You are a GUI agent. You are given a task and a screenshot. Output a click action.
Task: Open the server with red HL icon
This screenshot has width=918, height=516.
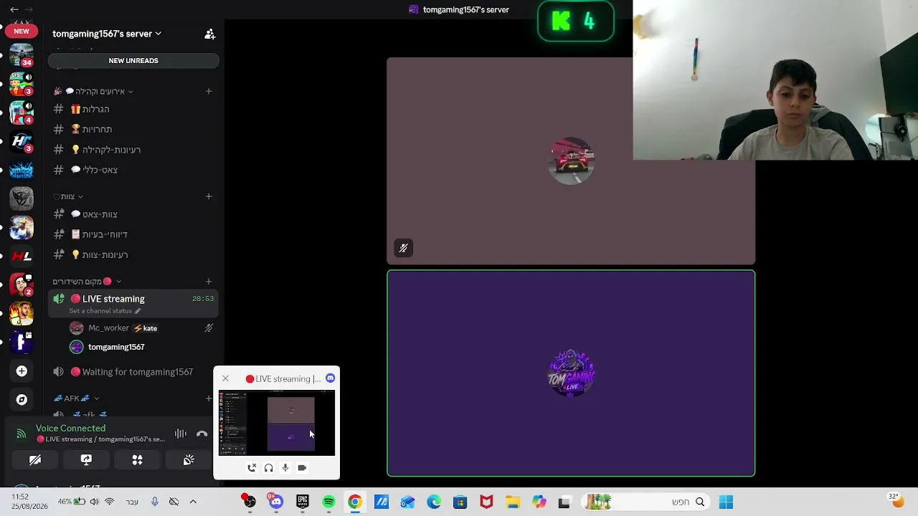coord(22,256)
